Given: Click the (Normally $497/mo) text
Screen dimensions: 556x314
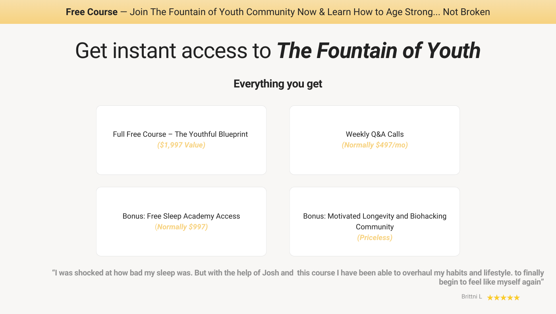Looking at the screenshot, I should click(x=375, y=145).
